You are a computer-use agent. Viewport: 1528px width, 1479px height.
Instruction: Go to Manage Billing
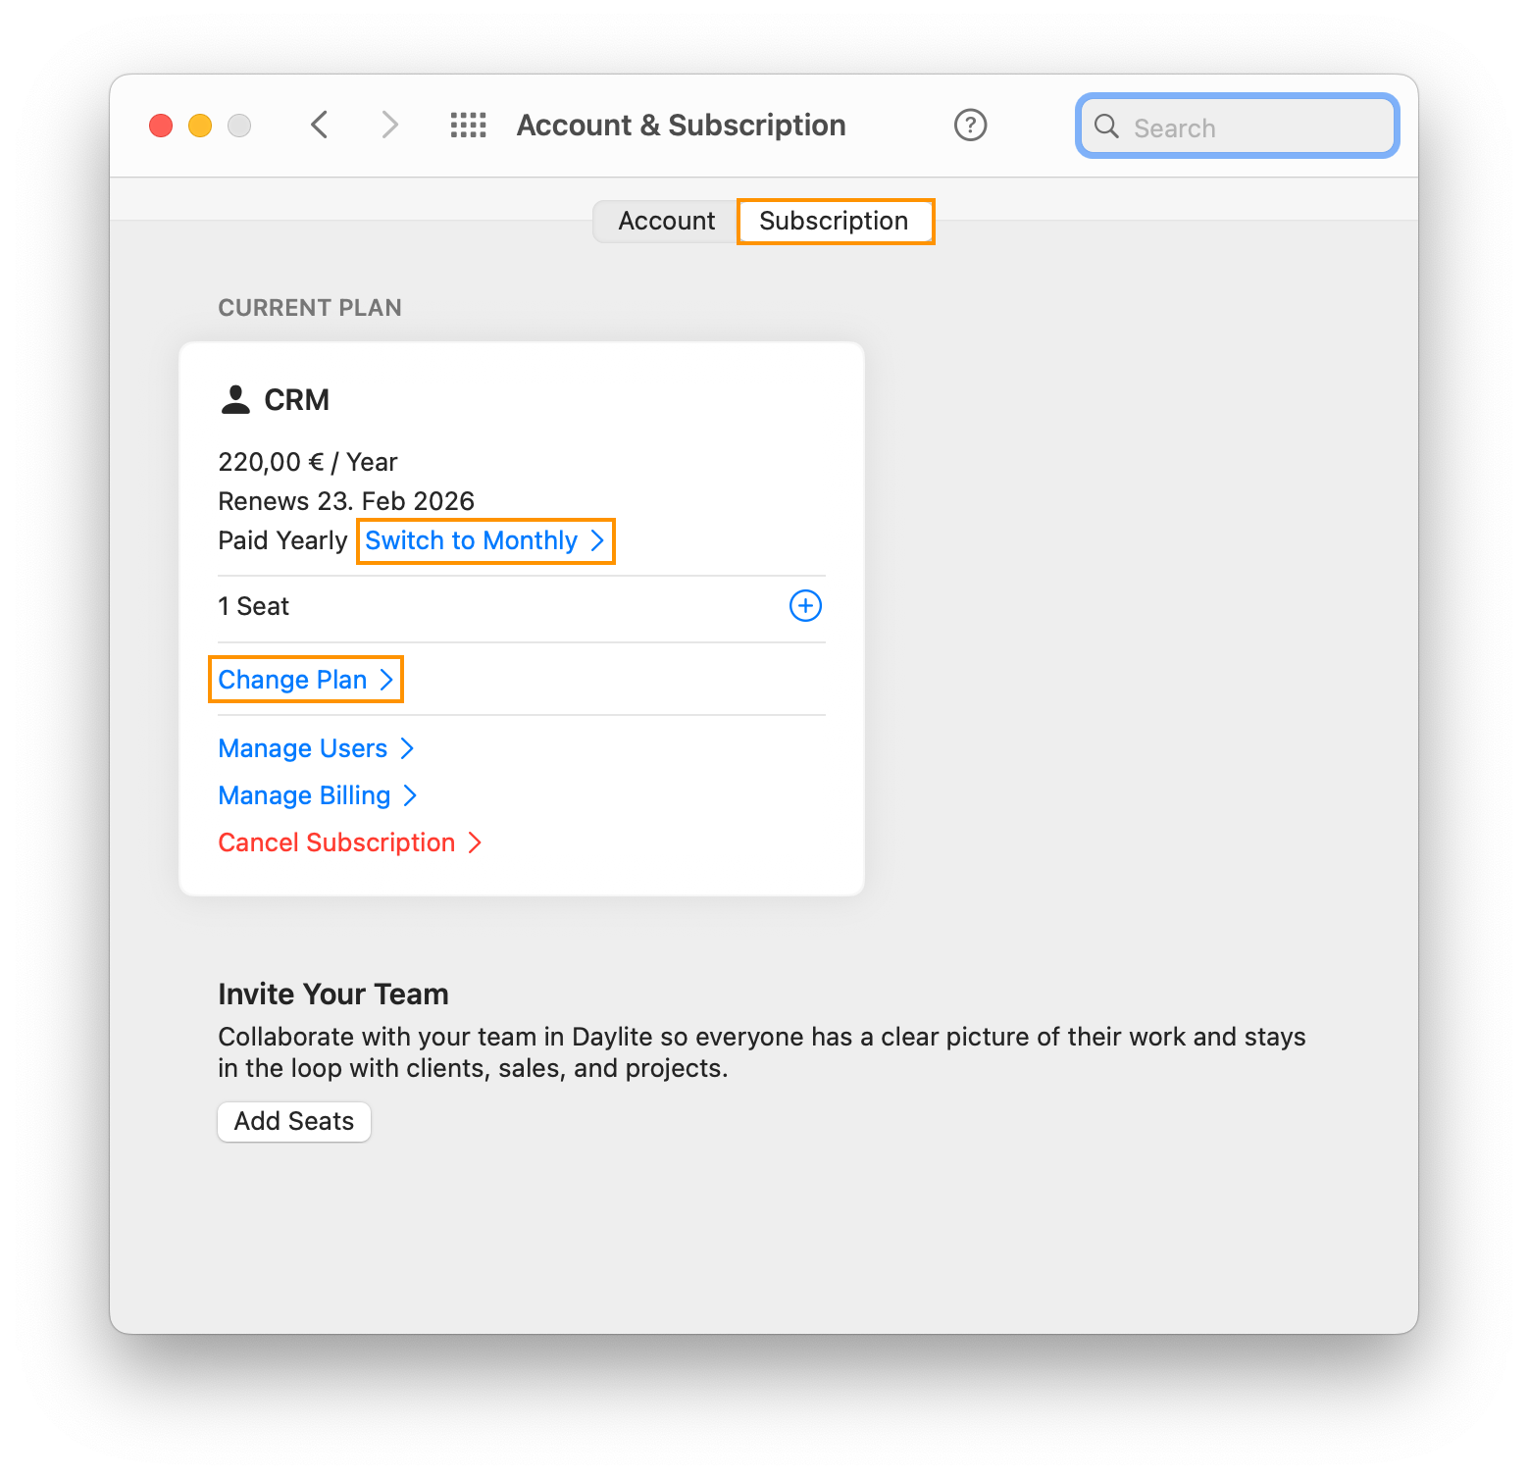[318, 795]
